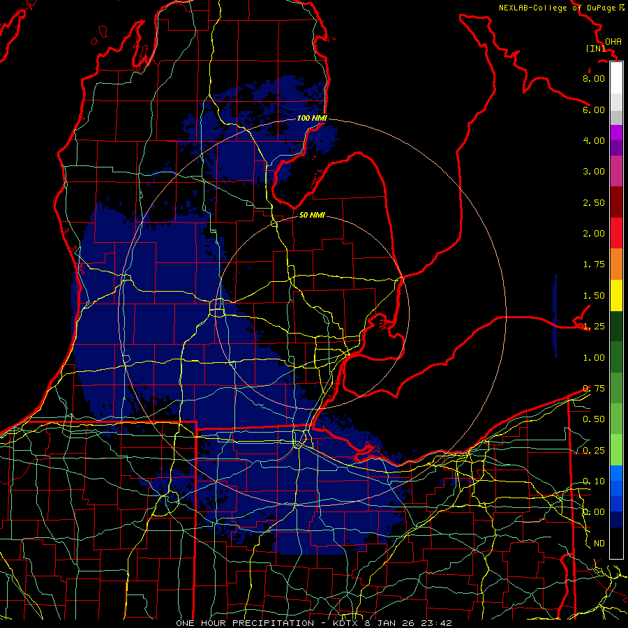The height and width of the screenshot is (628, 628).
Task: Click the OHA product label
Action: pyautogui.click(x=613, y=42)
